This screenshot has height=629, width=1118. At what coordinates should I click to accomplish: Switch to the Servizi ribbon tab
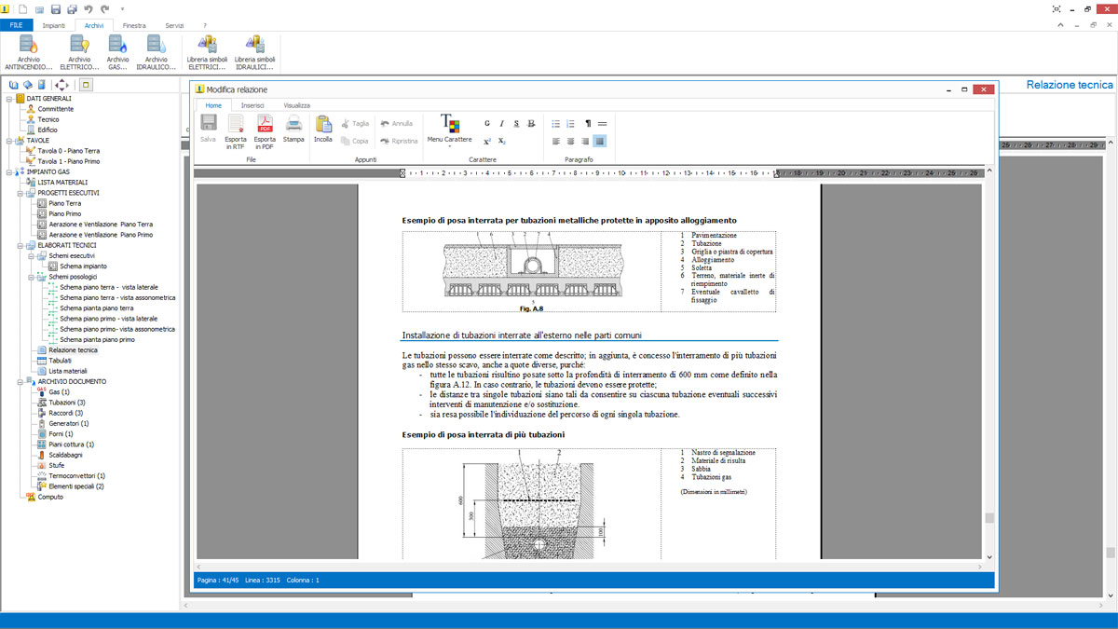(x=175, y=25)
